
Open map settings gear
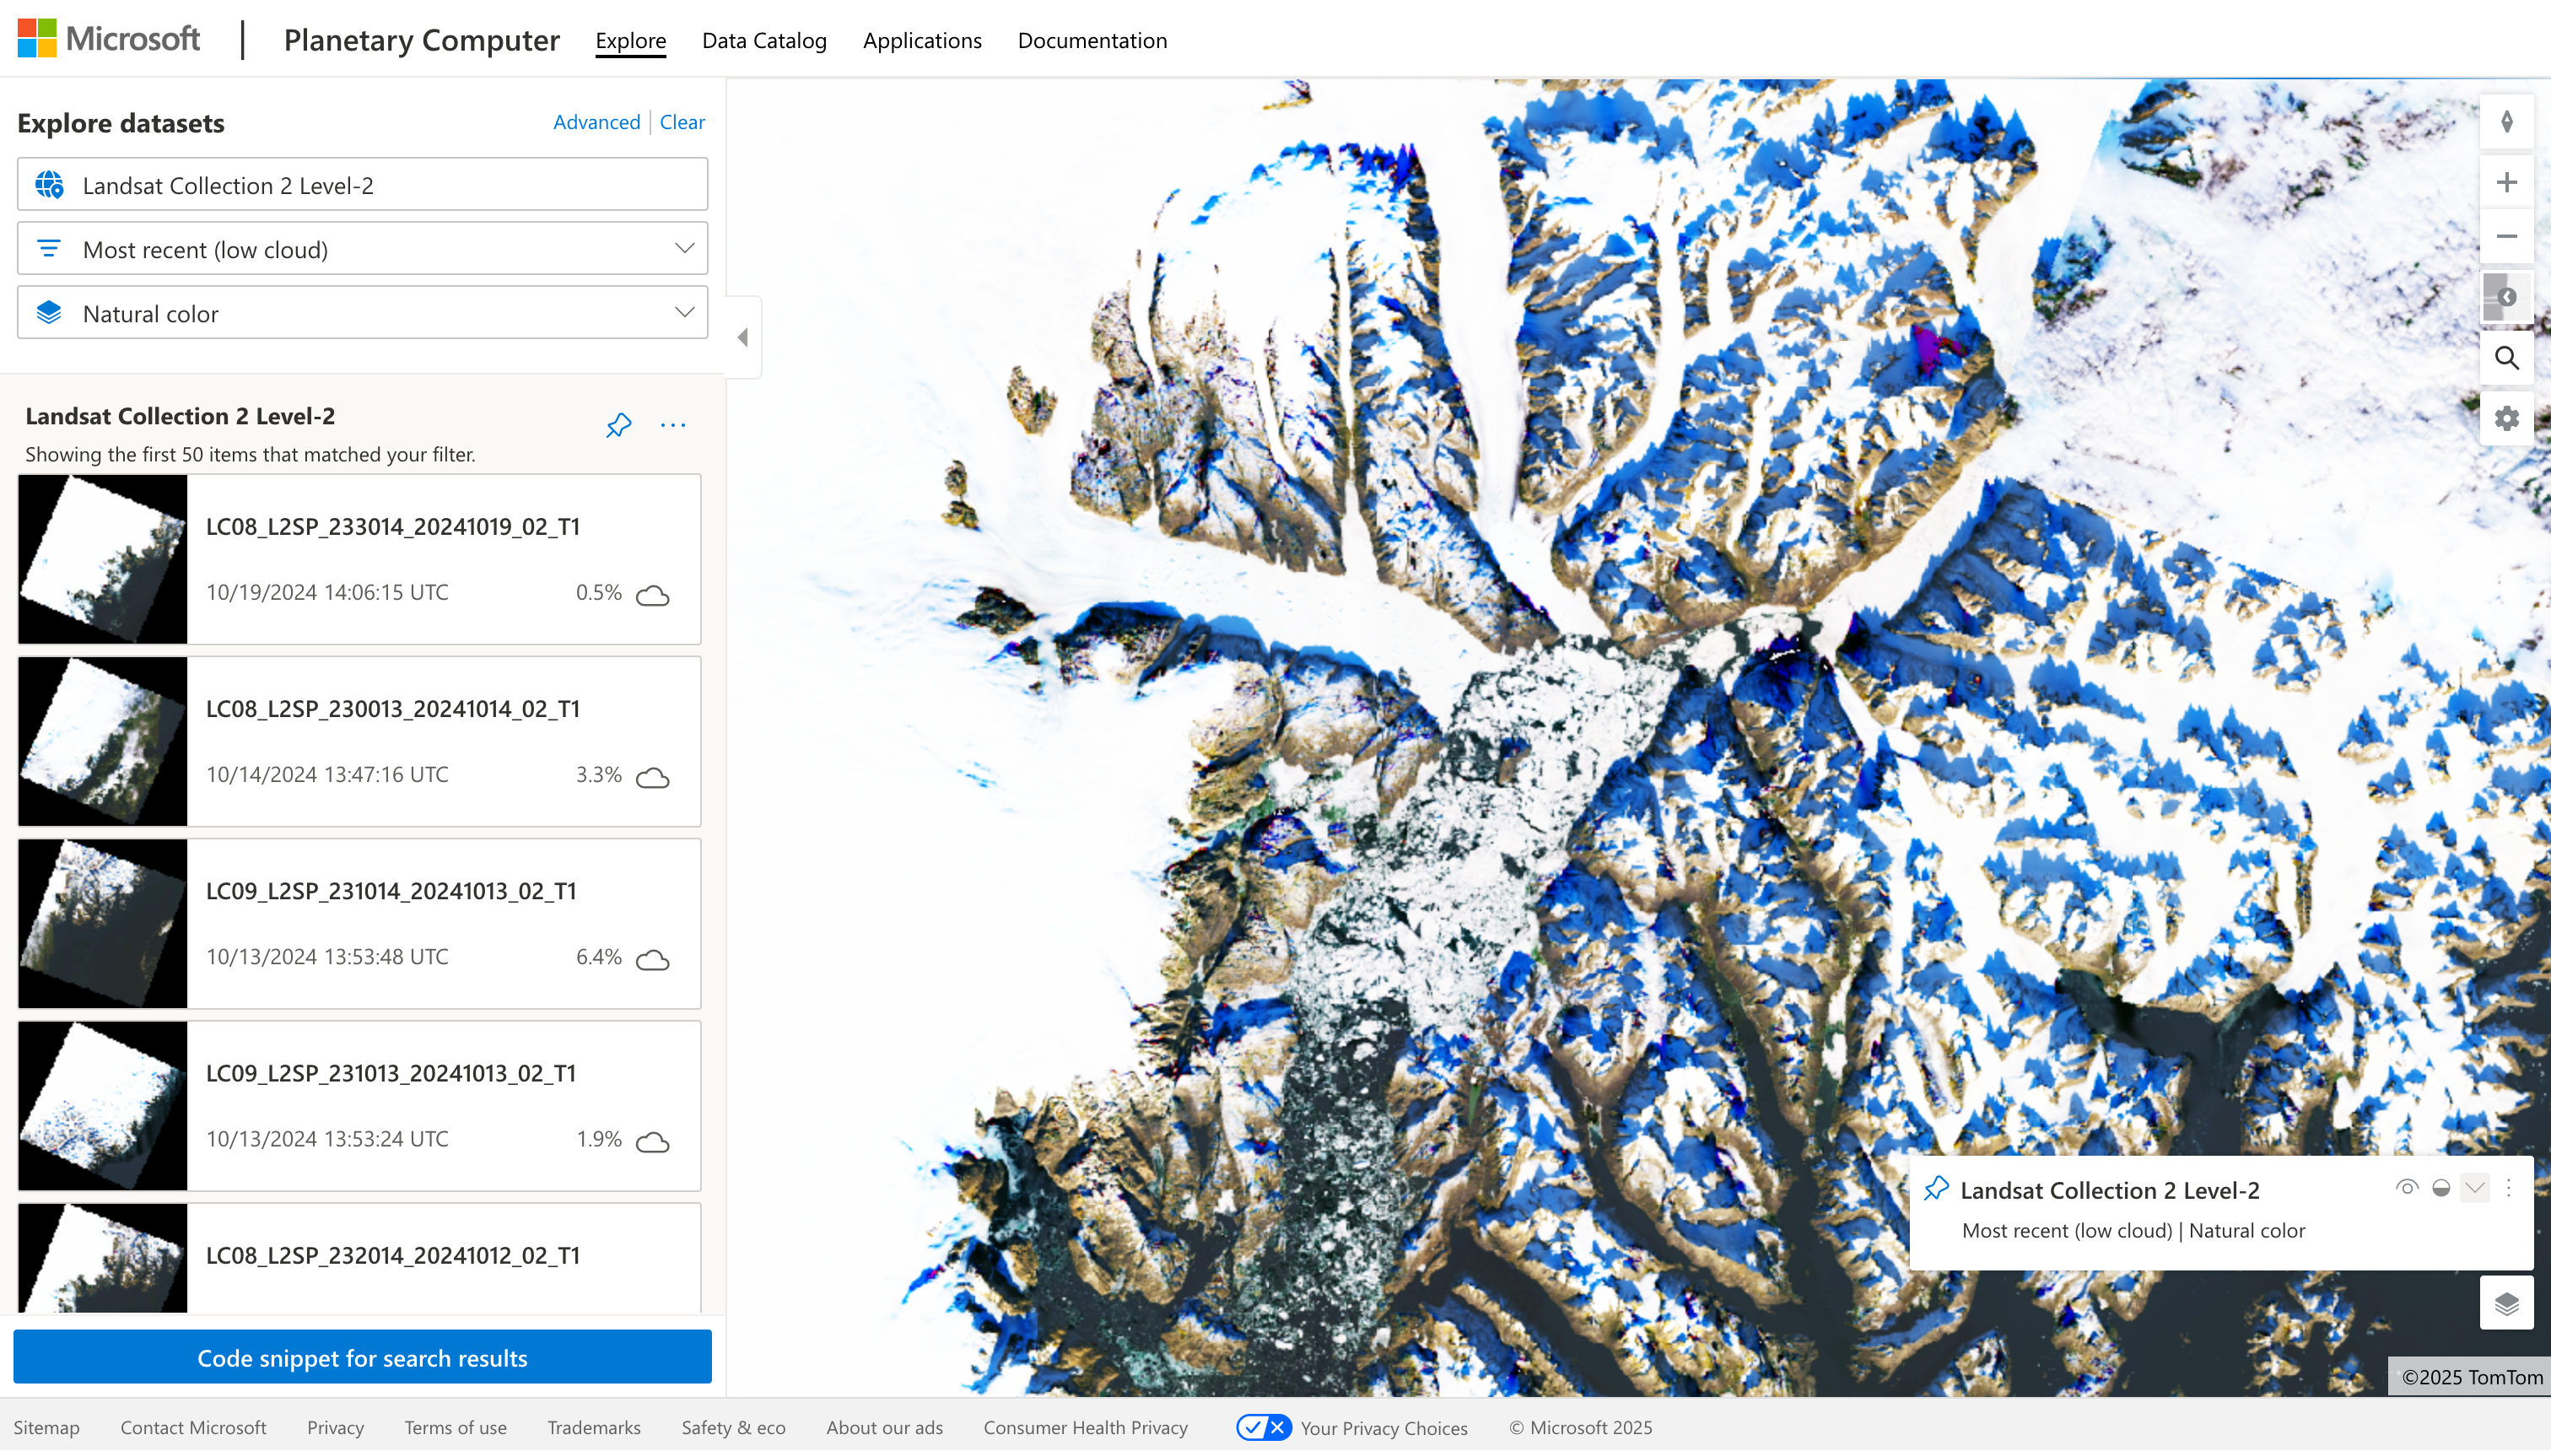click(2506, 418)
